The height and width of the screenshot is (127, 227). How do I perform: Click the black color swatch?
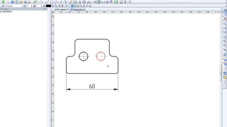pos(48,6)
